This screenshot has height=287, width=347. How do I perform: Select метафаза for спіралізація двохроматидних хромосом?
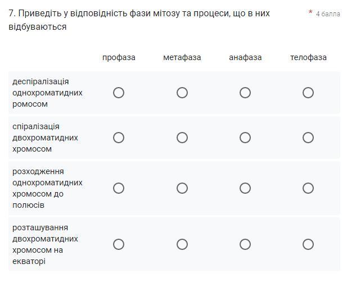tap(182, 138)
